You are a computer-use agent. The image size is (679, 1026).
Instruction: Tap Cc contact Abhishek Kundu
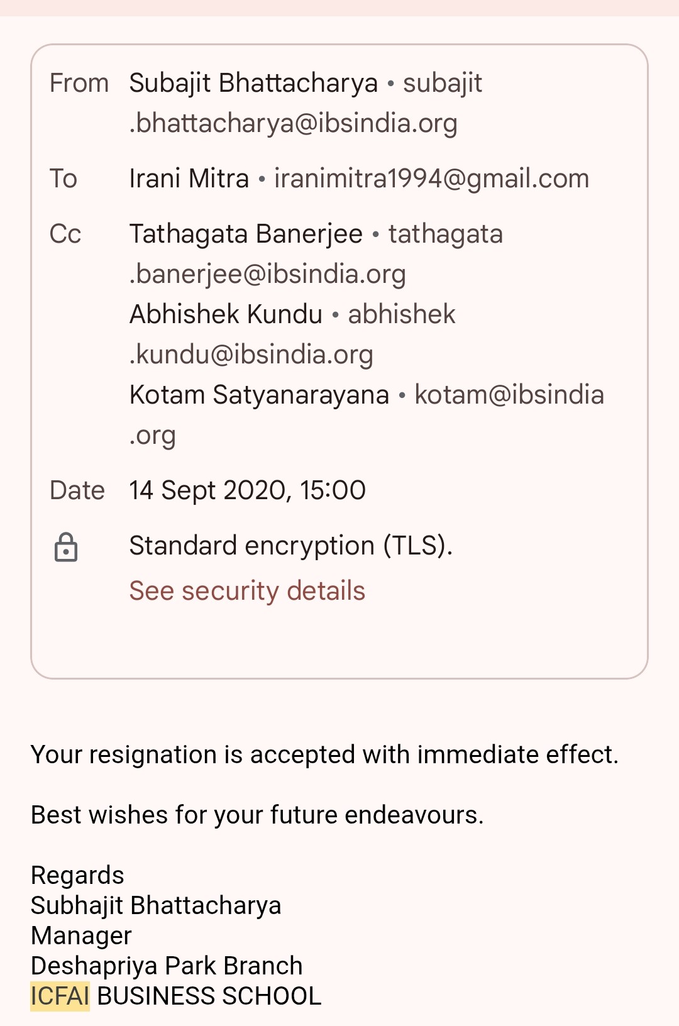(226, 314)
